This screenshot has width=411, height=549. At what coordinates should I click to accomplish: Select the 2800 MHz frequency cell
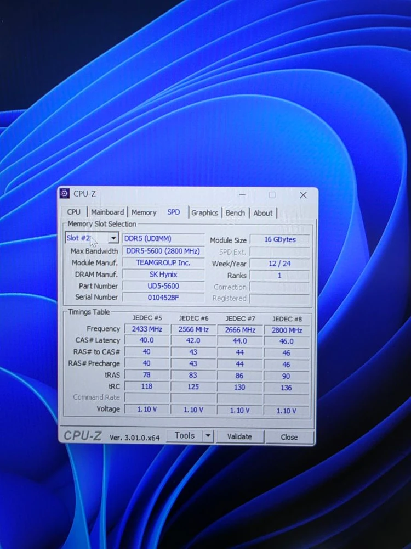[287, 330]
